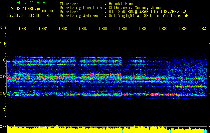The height and width of the screenshot is (133, 210).
Task: Click the "Observer" field label
Action: tap(69, 4)
